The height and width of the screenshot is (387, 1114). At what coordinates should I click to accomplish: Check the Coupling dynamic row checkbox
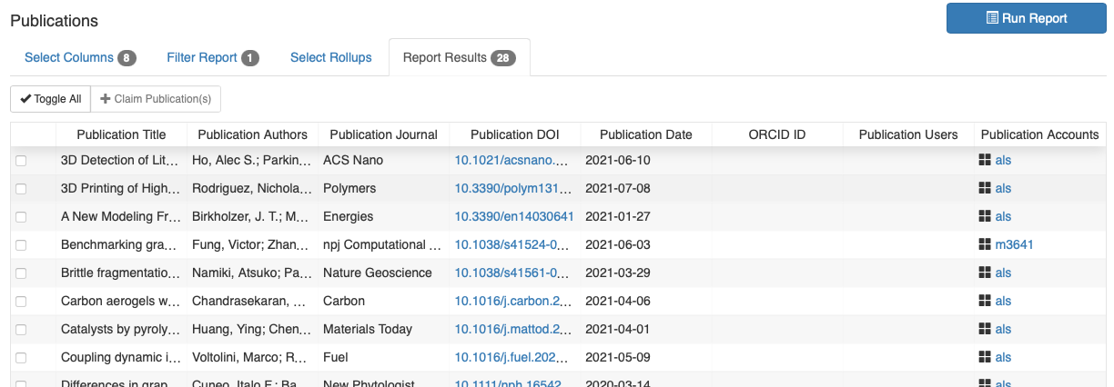21,358
